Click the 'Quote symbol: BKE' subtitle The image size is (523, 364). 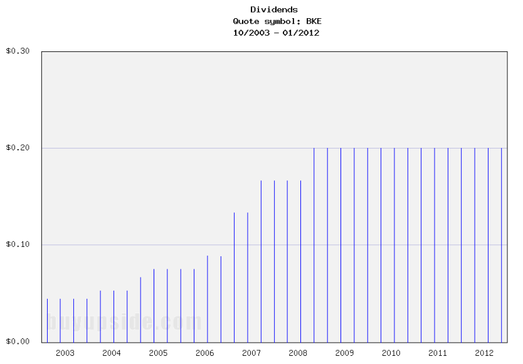pos(277,21)
